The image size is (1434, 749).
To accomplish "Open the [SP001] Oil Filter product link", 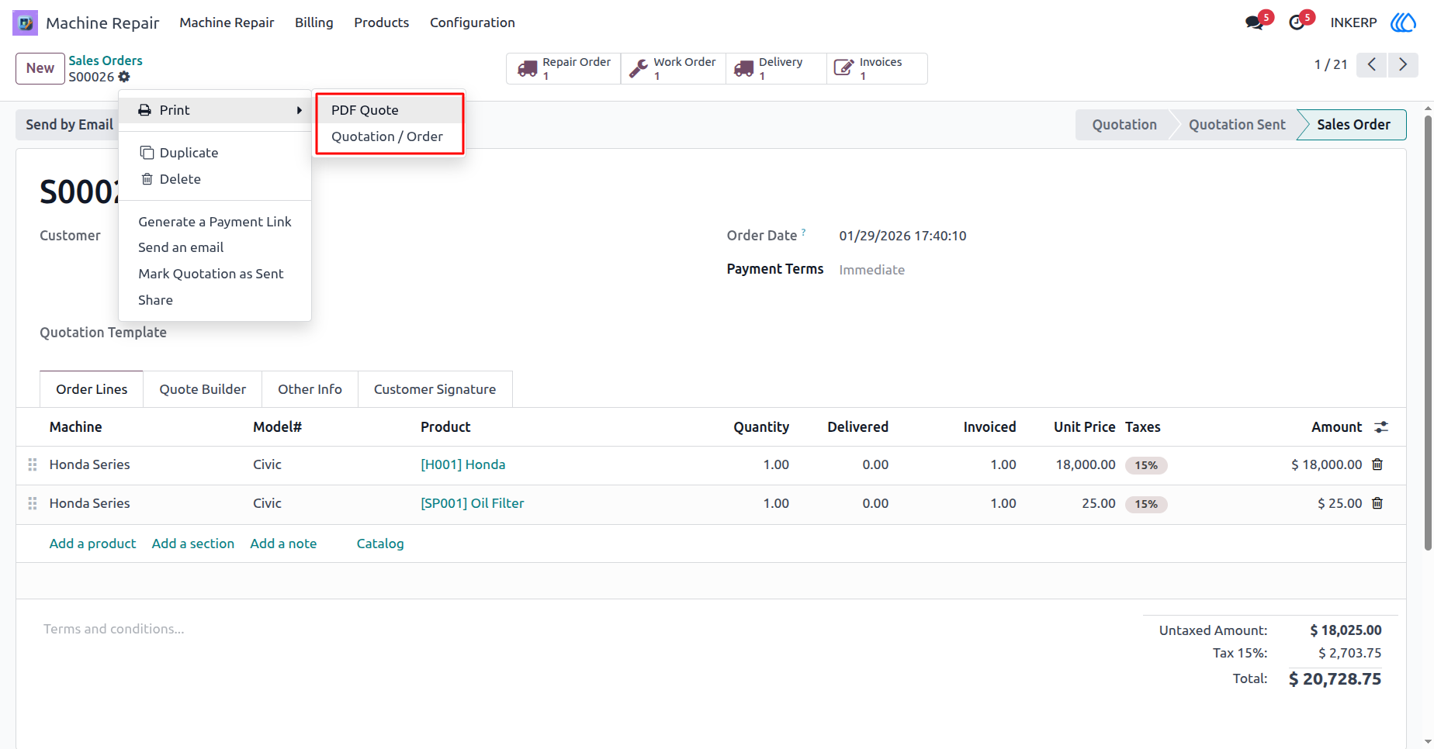I will [x=473, y=503].
